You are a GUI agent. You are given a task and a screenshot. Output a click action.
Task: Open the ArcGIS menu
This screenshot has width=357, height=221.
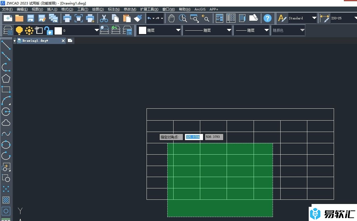200,9
